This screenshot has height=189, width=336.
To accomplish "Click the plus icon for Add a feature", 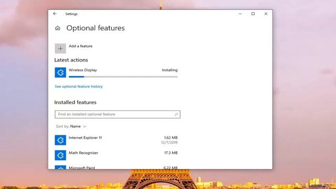I will point(60,48).
